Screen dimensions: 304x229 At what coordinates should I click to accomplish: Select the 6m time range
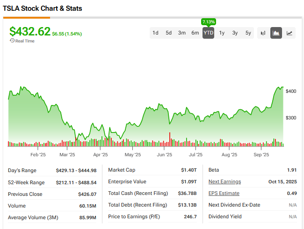pyautogui.click(x=195, y=33)
